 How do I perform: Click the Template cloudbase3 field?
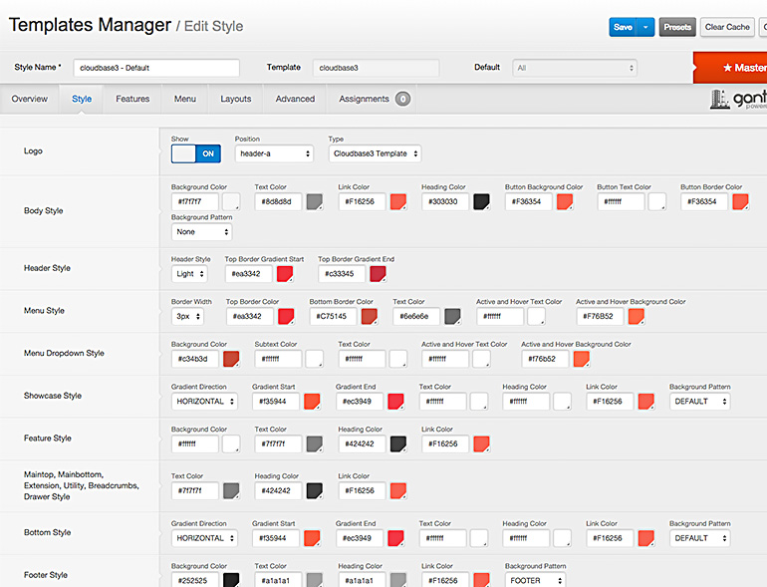[x=377, y=68]
